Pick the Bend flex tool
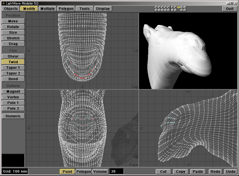The image size is (239, 176). tap(13, 79)
